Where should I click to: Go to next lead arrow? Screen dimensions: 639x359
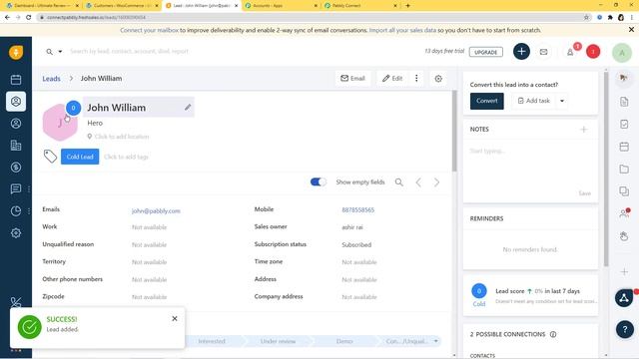(437, 182)
